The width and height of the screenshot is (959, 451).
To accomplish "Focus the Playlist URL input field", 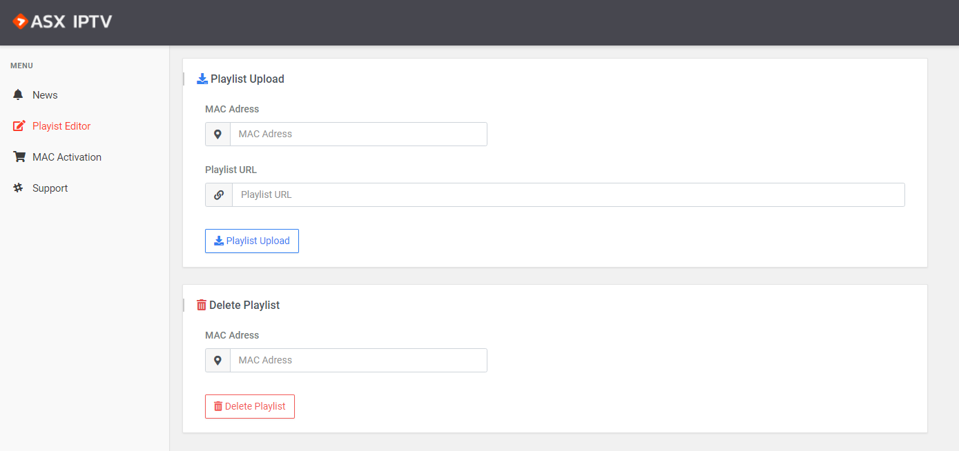I will point(568,194).
